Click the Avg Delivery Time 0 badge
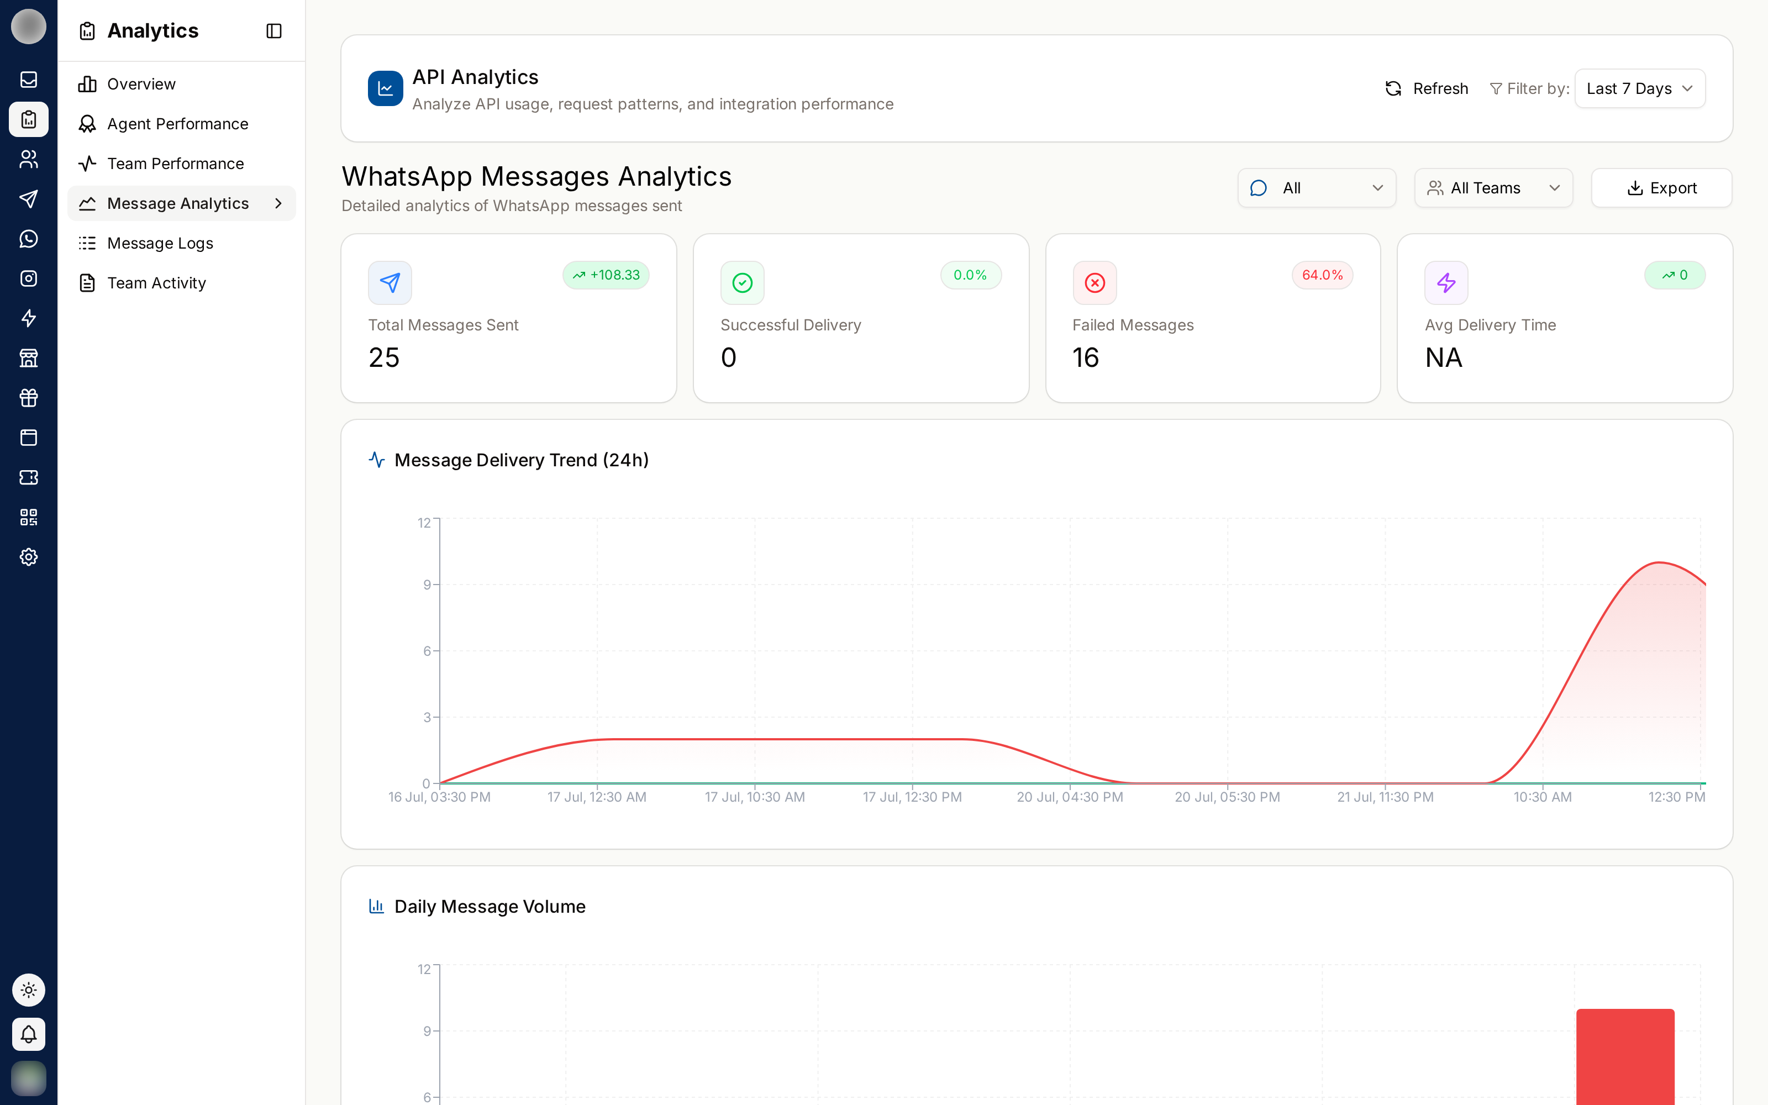The image size is (1768, 1105). click(1675, 275)
